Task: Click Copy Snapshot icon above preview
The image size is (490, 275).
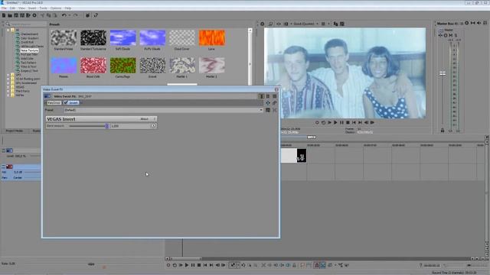Action: 335,24
